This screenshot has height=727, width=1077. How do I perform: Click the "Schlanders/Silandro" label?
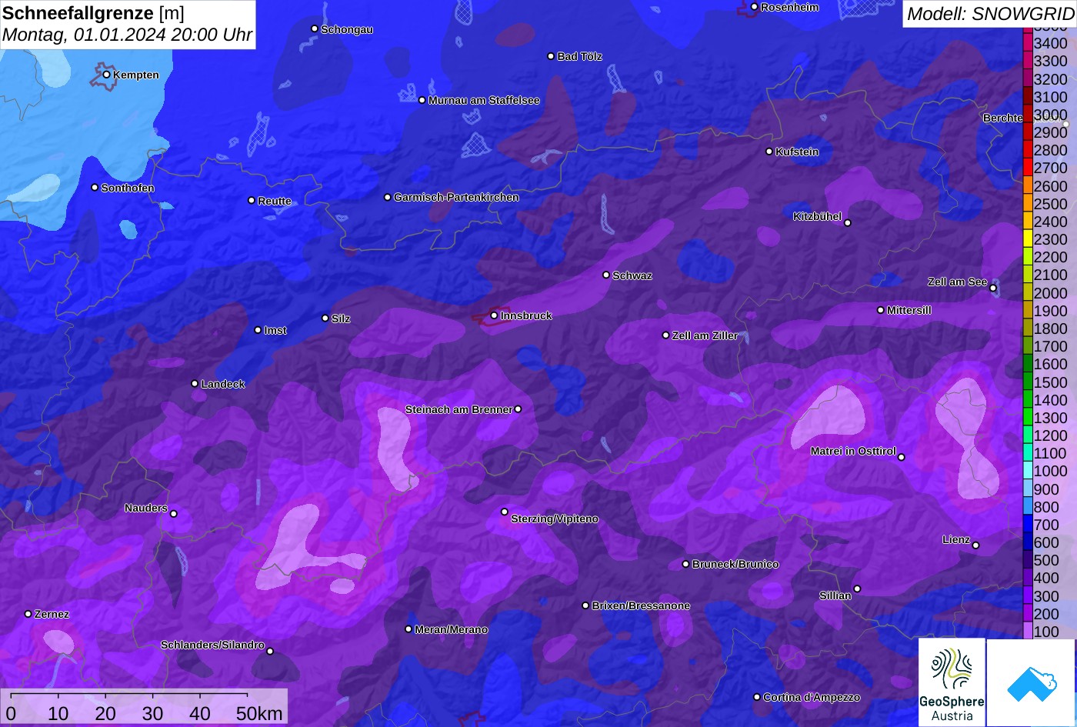pos(212,645)
